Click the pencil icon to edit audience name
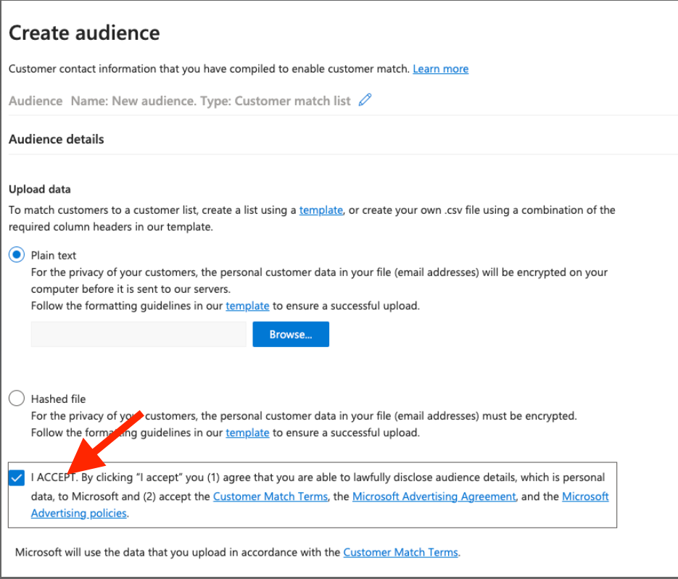Screen dimensions: 678x579 click(x=365, y=101)
